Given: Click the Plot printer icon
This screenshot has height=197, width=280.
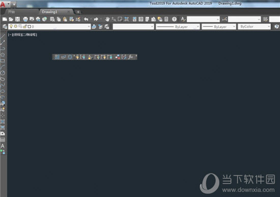Looking at the screenshot, I should [x=25, y=19].
